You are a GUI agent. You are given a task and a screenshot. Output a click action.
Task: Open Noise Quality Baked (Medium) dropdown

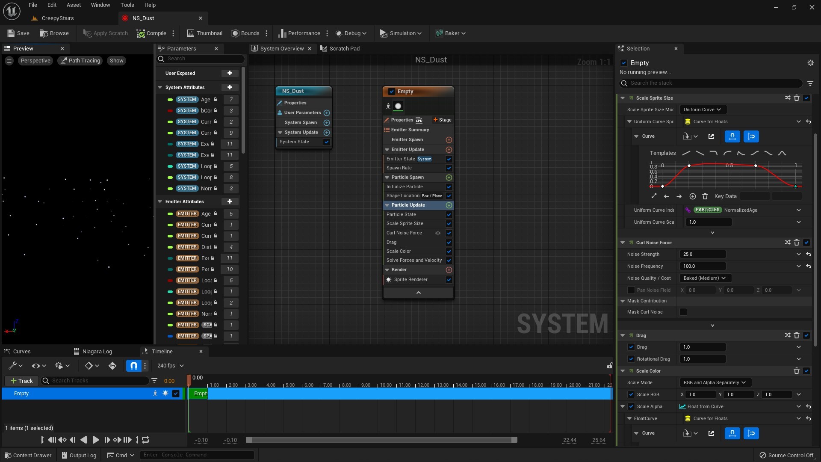point(705,278)
